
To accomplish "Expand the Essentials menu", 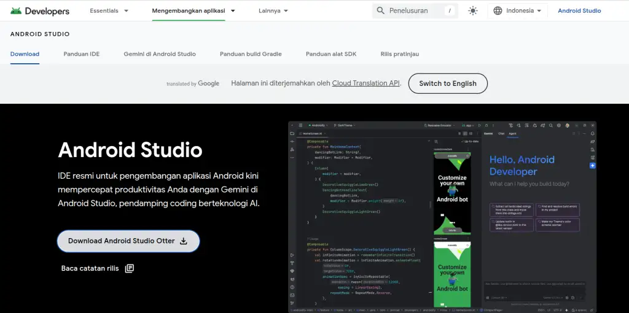I will pos(109,11).
